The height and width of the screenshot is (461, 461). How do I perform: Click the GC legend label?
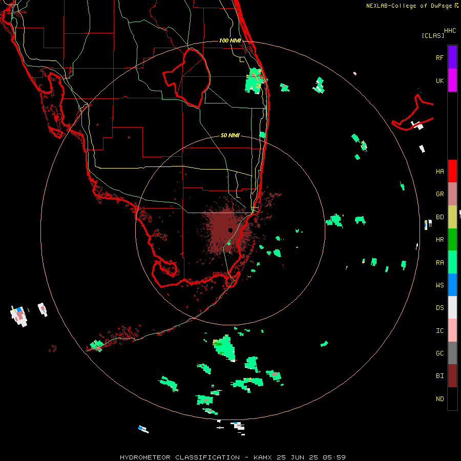coord(439,353)
